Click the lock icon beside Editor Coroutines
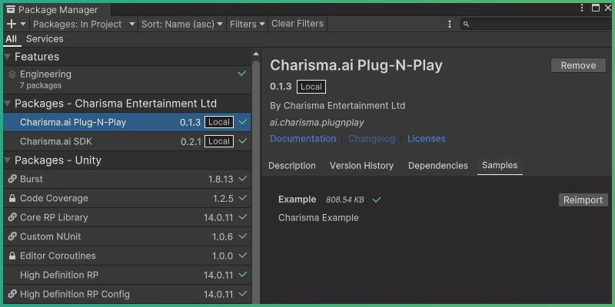This screenshot has width=615, height=307. click(12, 256)
